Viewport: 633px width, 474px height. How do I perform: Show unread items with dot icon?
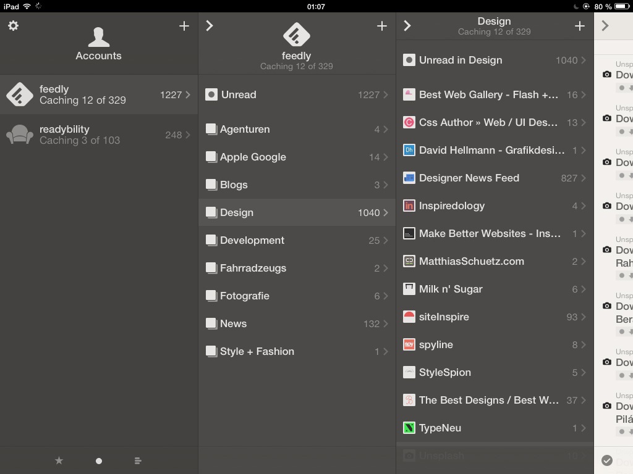(x=98, y=460)
